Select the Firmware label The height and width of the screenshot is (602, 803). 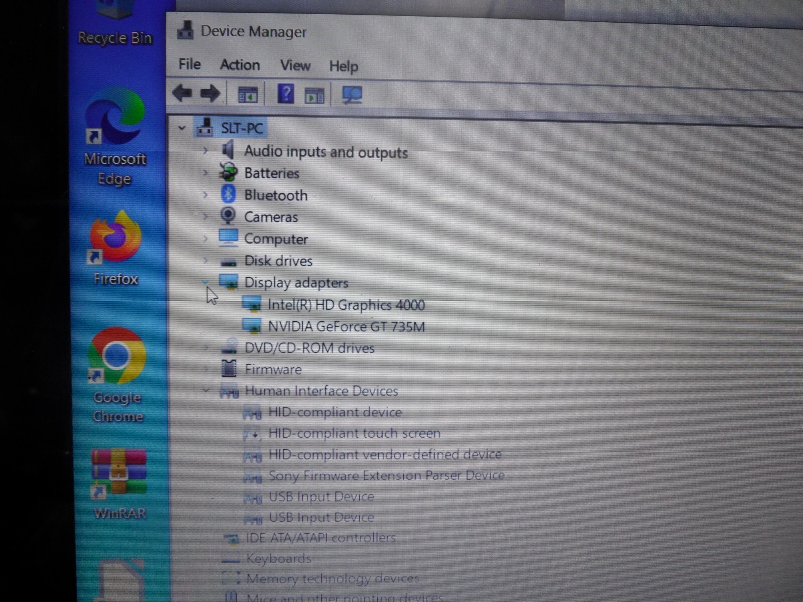pos(274,369)
